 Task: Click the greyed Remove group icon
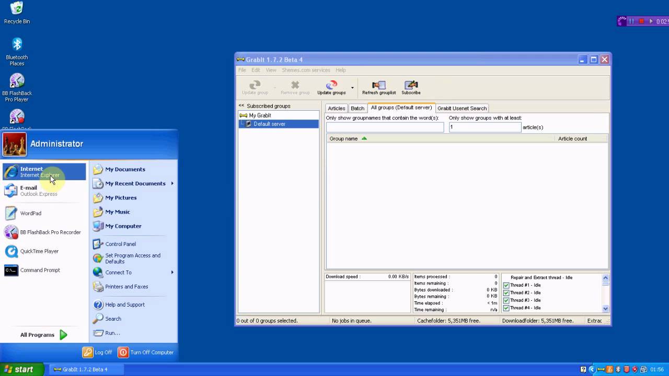tap(295, 88)
